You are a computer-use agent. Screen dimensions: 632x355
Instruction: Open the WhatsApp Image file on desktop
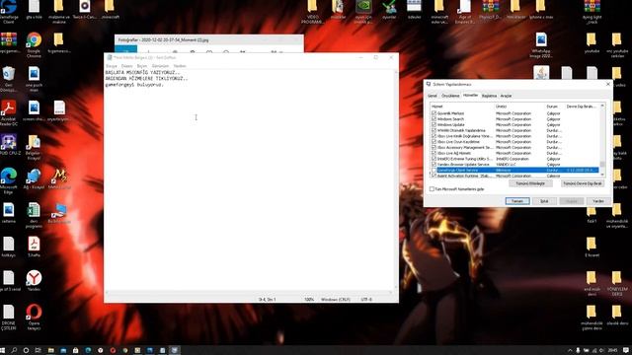541,44
